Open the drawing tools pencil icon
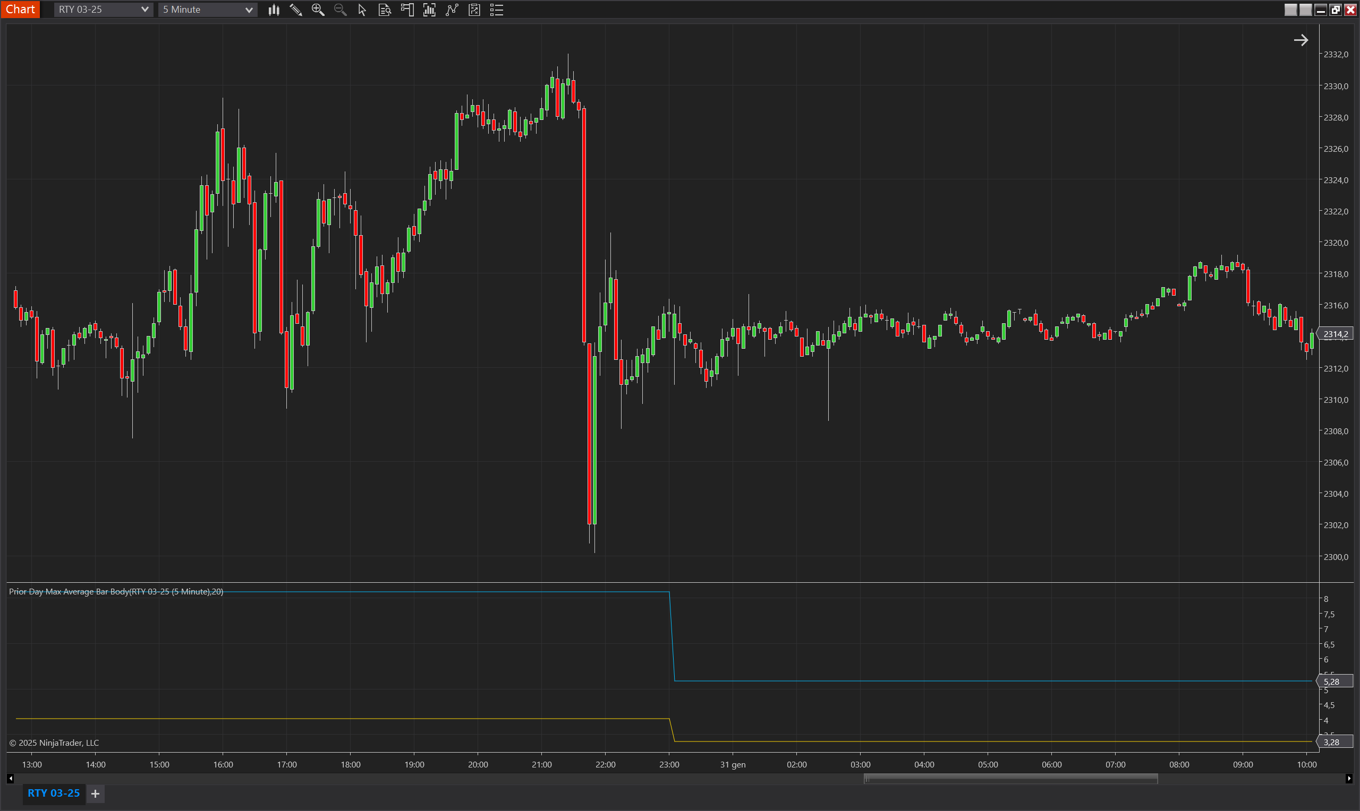Screen dimensions: 1360x811 [x=296, y=10]
